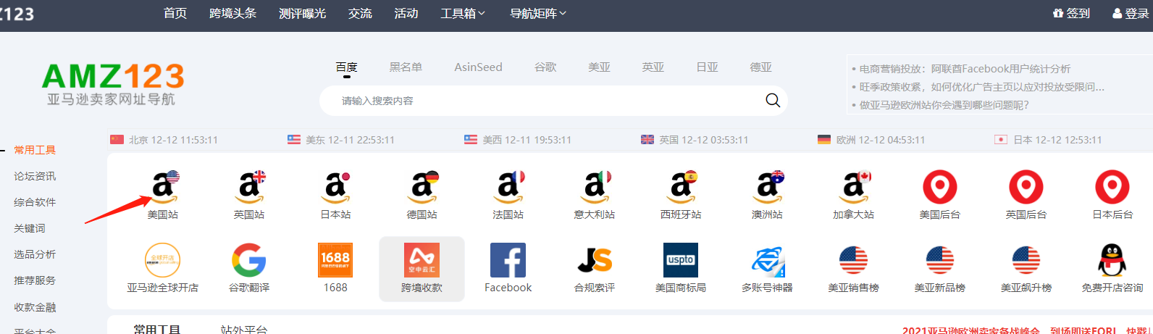Open the uspto 美国商标局 icon
1153x334 pixels.
681,260
